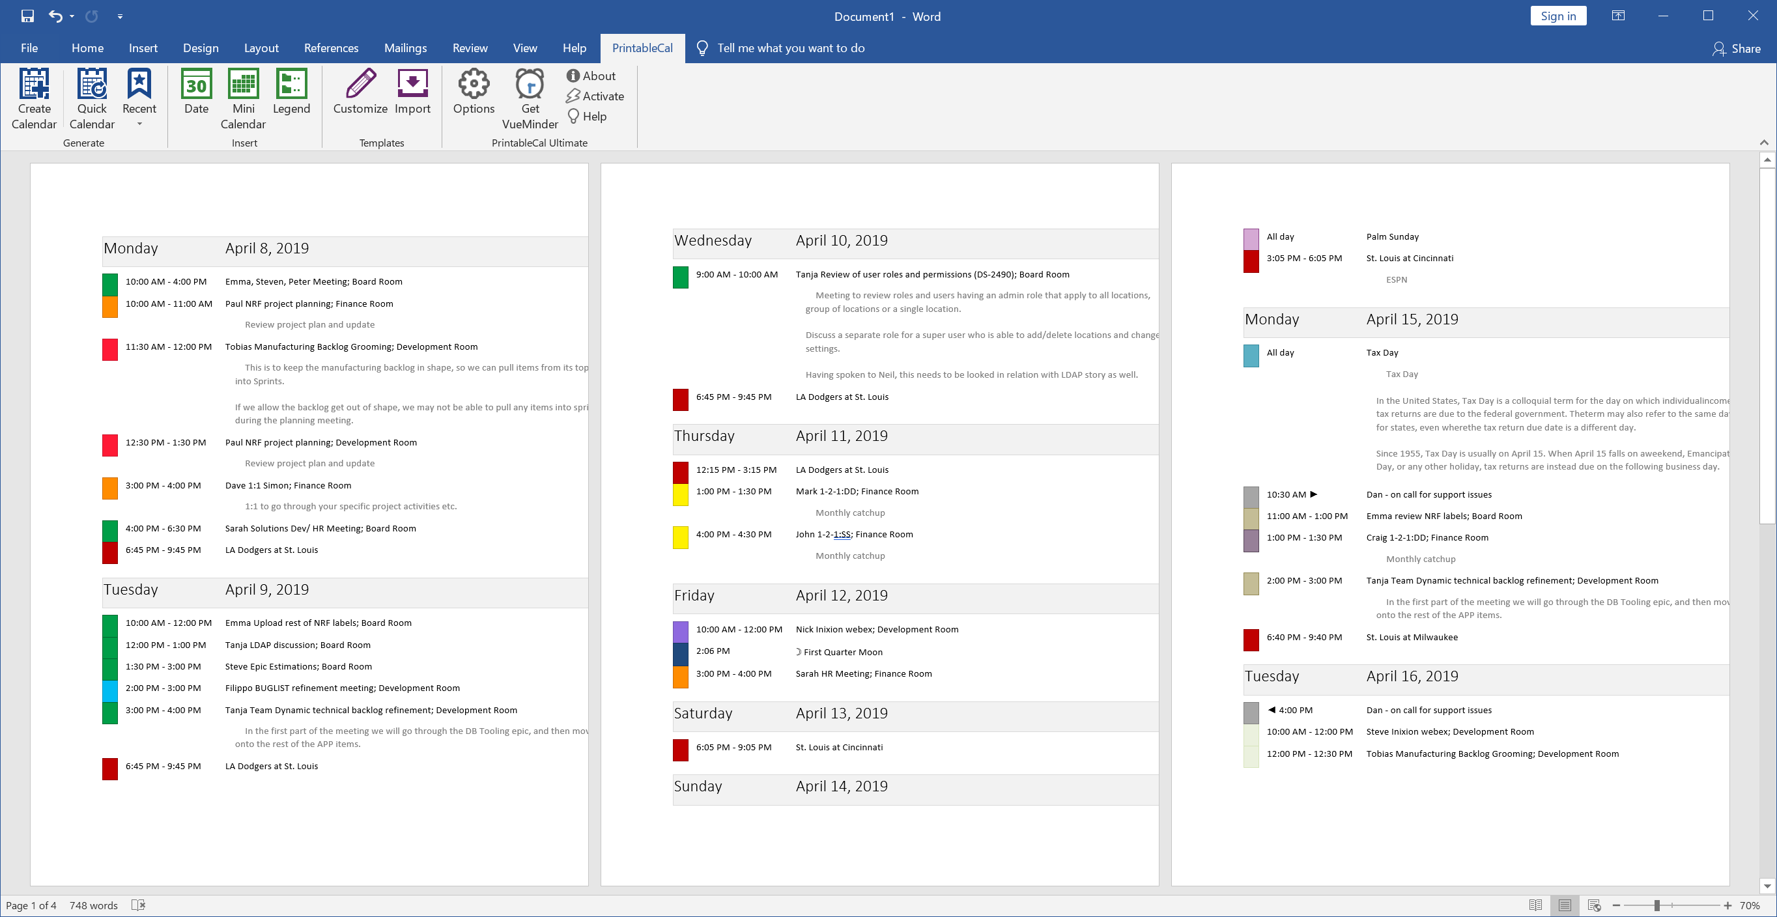Click the Create Calendar icon

click(34, 84)
